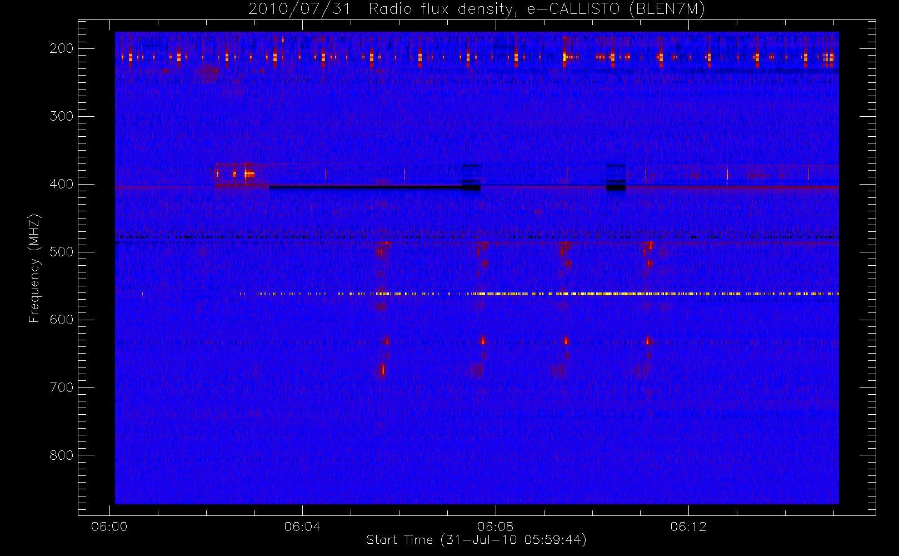Click the 06:12 time tick label

[x=688, y=527]
